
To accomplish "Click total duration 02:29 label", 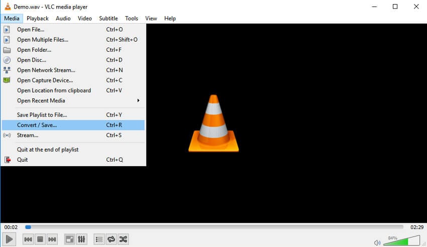I will [x=417, y=227].
